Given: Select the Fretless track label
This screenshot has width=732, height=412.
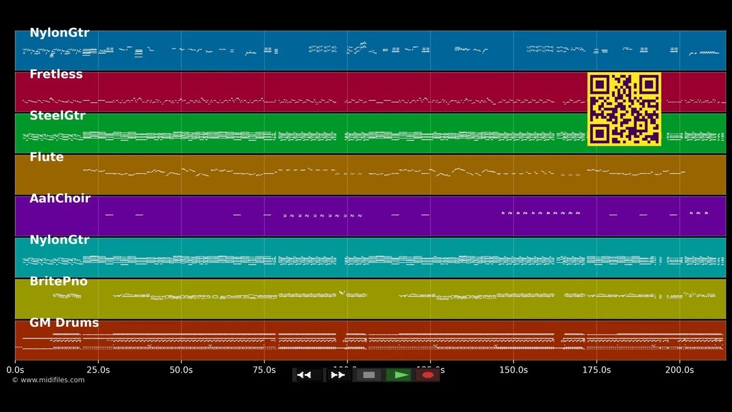Looking at the screenshot, I should (x=56, y=74).
